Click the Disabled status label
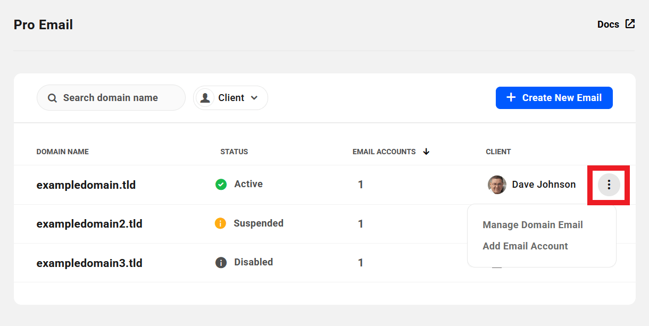Image resolution: width=649 pixels, height=326 pixels. [x=254, y=262]
